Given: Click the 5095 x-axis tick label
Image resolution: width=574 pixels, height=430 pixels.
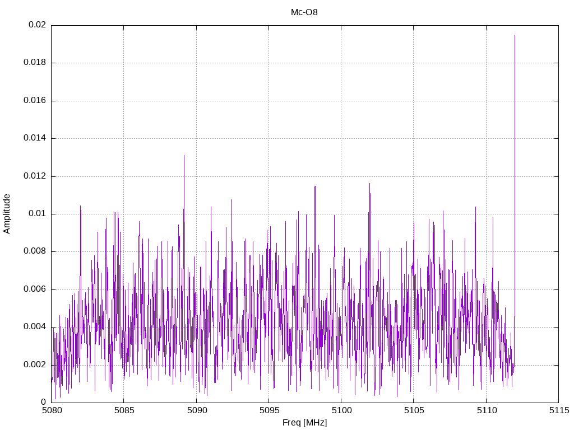Looking at the screenshot, I should coord(269,410).
